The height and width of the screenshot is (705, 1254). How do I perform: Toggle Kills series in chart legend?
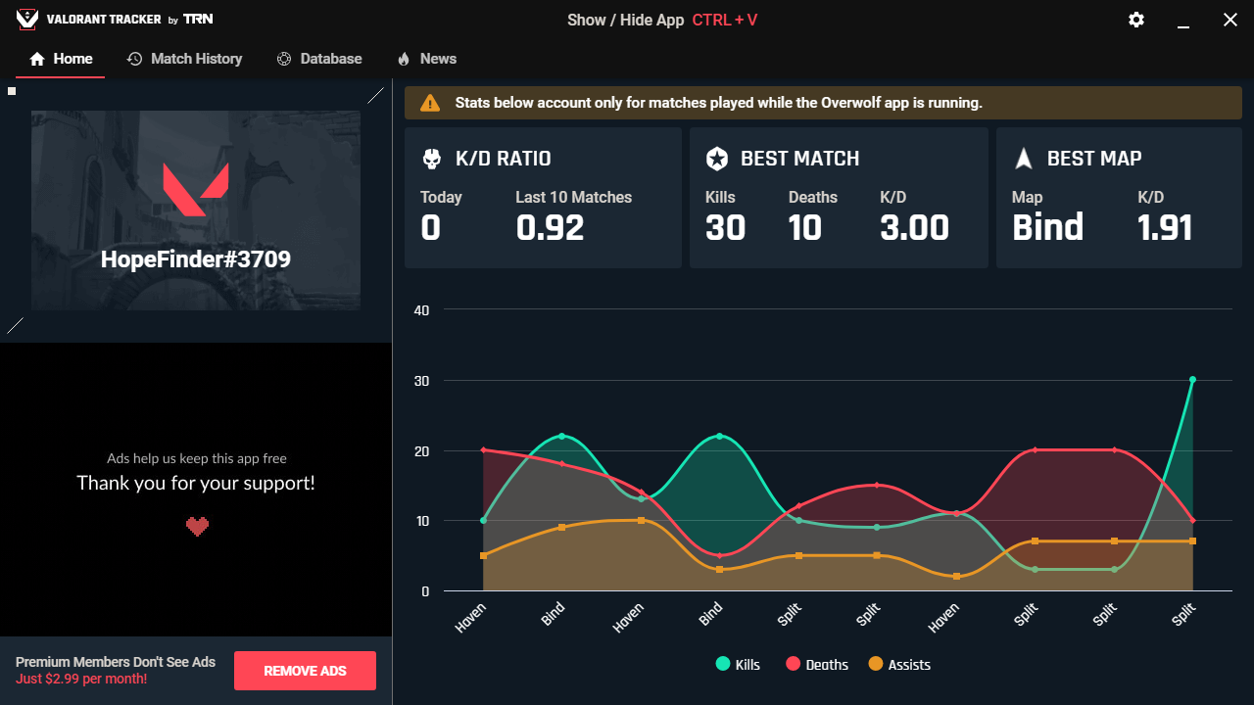pos(738,664)
